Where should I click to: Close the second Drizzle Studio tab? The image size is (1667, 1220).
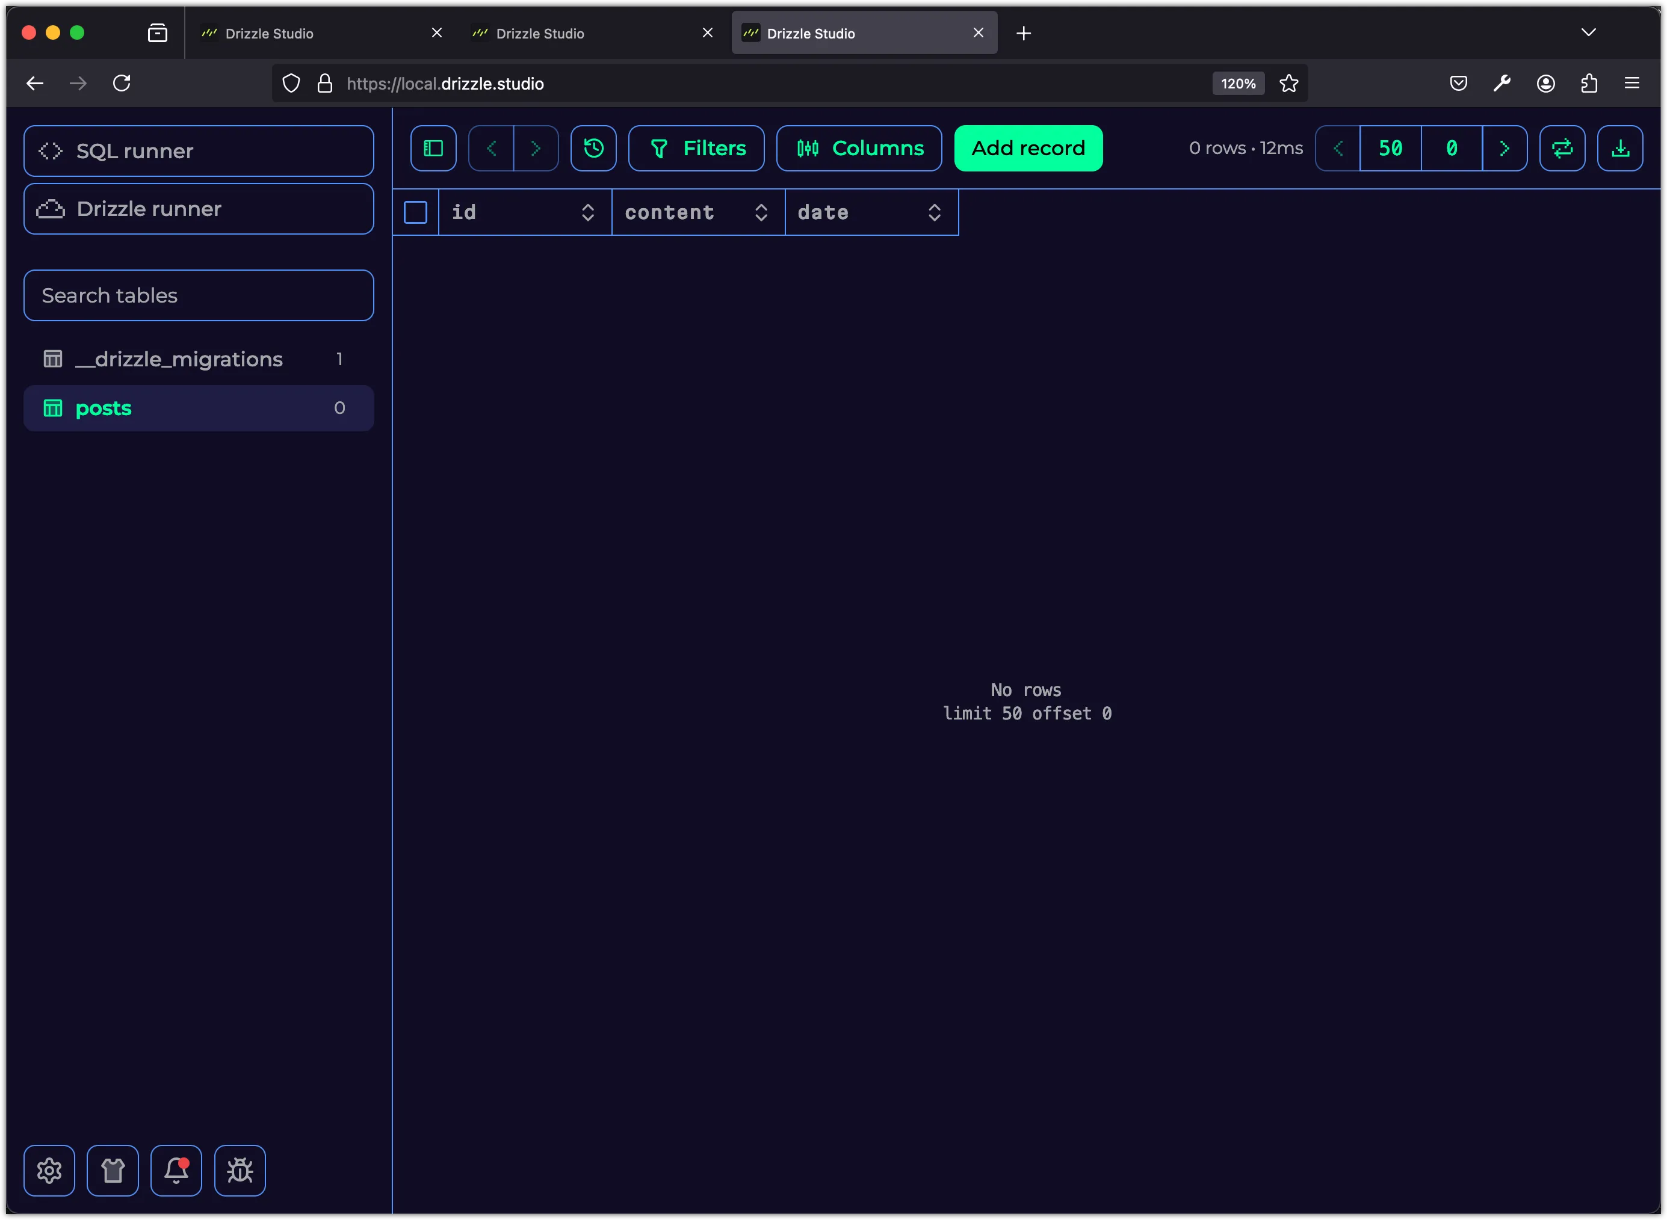click(708, 33)
